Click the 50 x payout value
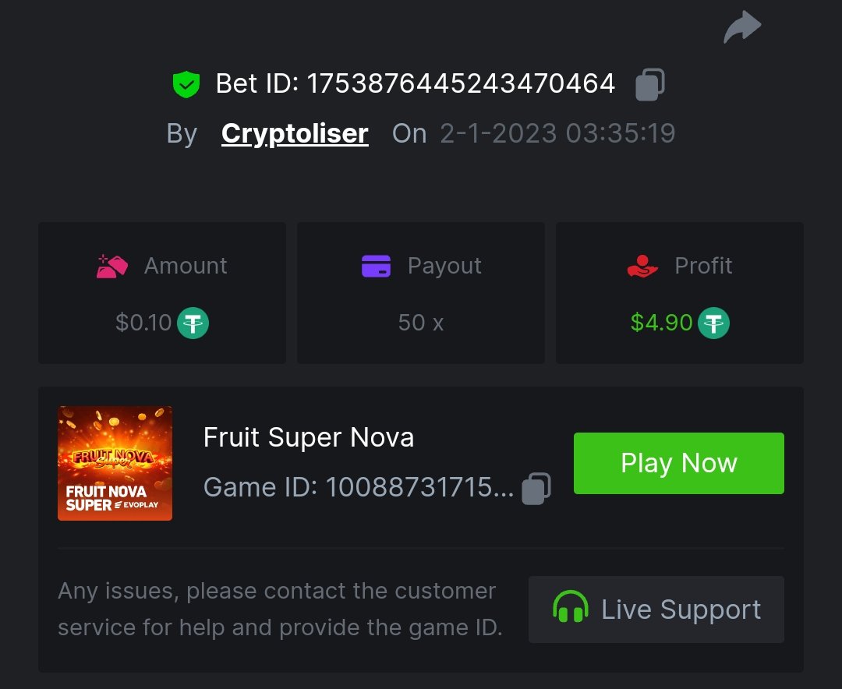 point(421,323)
